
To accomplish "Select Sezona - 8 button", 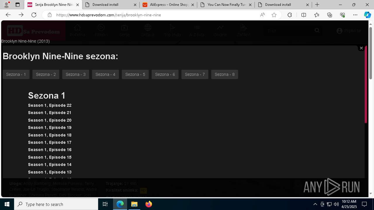I will point(225,74).
